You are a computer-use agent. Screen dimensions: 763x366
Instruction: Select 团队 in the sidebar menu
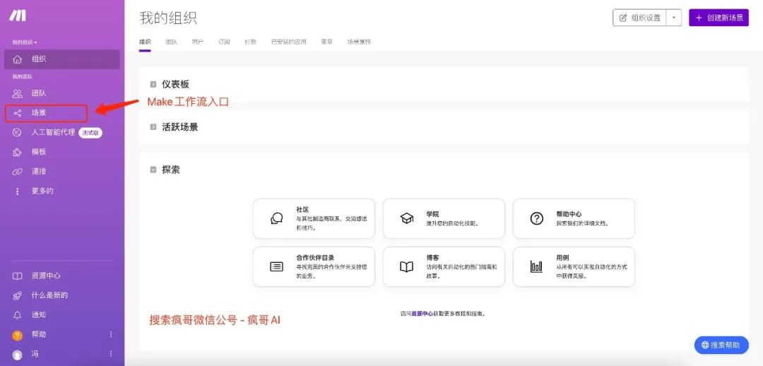point(61,93)
